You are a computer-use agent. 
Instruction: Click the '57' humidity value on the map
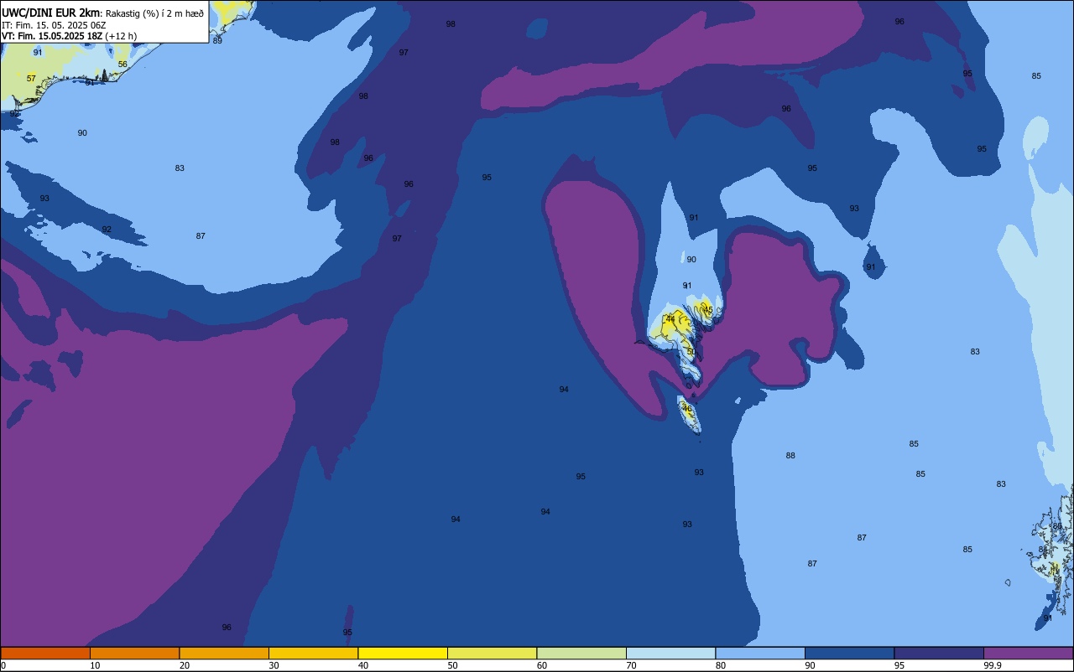31,79
